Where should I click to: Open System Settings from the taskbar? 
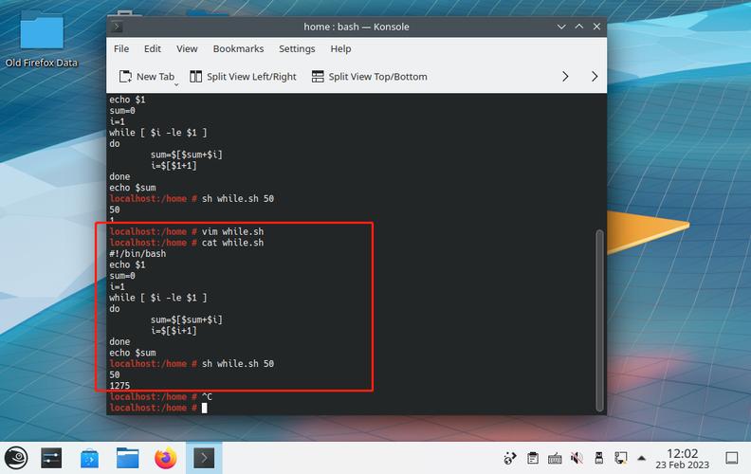click(x=51, y=458)
